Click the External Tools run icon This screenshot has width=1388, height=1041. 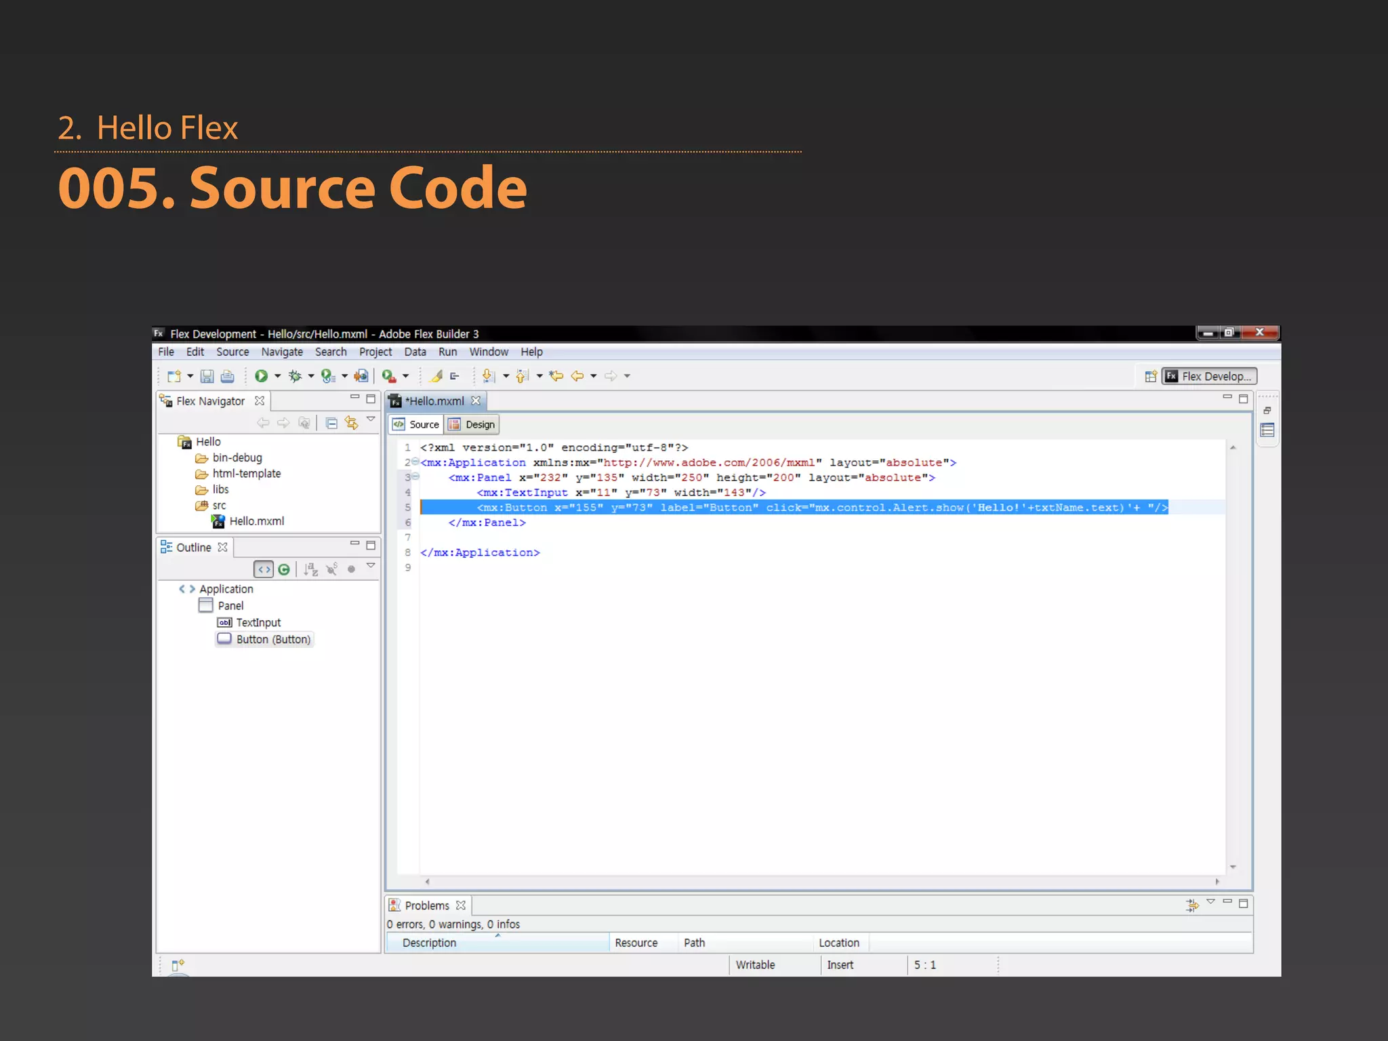coord(389,376)
